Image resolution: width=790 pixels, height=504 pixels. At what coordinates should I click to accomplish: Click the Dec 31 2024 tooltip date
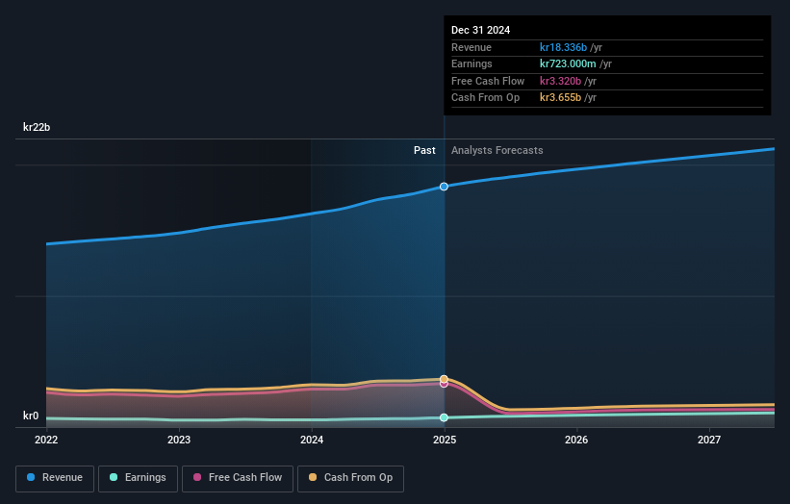coord(481,30)
